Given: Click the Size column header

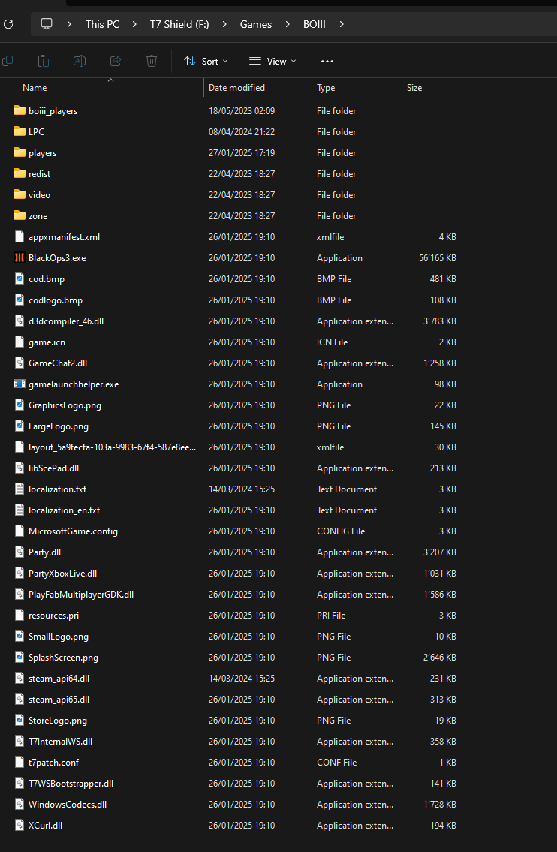Looking at the screenshot, I should (414, 88).
